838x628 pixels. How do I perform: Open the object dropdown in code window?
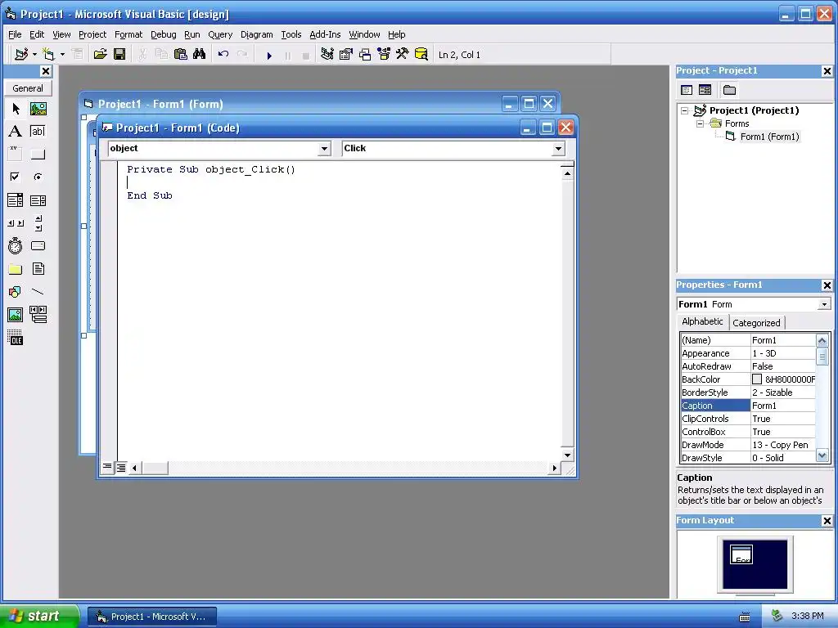pyautogui.click(x=324, y=149)
